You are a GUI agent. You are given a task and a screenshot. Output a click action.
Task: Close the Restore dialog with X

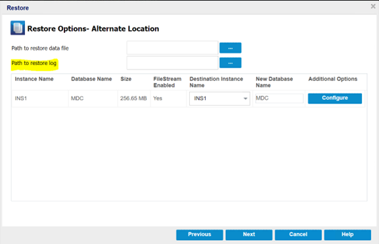(x=373, y=7)
